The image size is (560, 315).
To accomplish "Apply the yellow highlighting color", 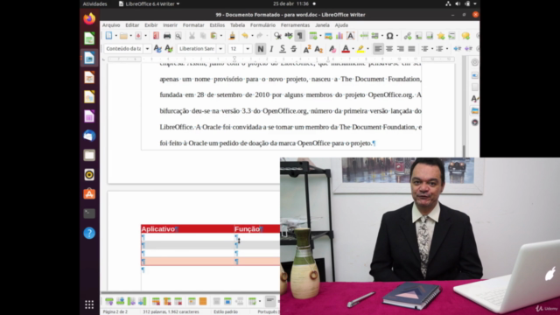I will click(x=360, y=49).
